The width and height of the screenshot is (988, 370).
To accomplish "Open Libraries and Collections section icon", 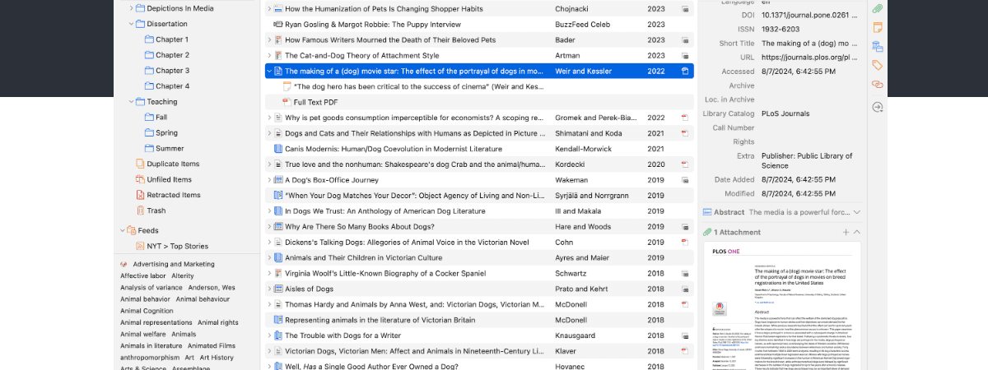I will point(877,47).
